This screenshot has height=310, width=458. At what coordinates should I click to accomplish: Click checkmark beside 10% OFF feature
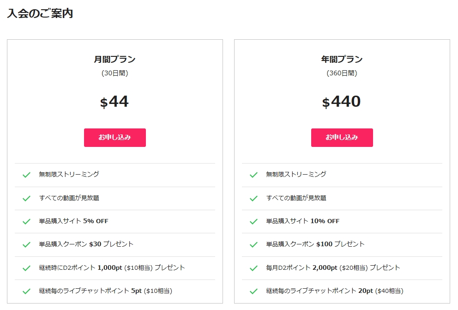pos(253,221)
